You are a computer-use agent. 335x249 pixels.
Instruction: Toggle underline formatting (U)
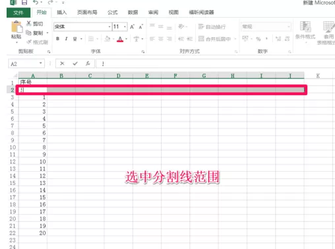pyautogui.click(x=75, y=39)
